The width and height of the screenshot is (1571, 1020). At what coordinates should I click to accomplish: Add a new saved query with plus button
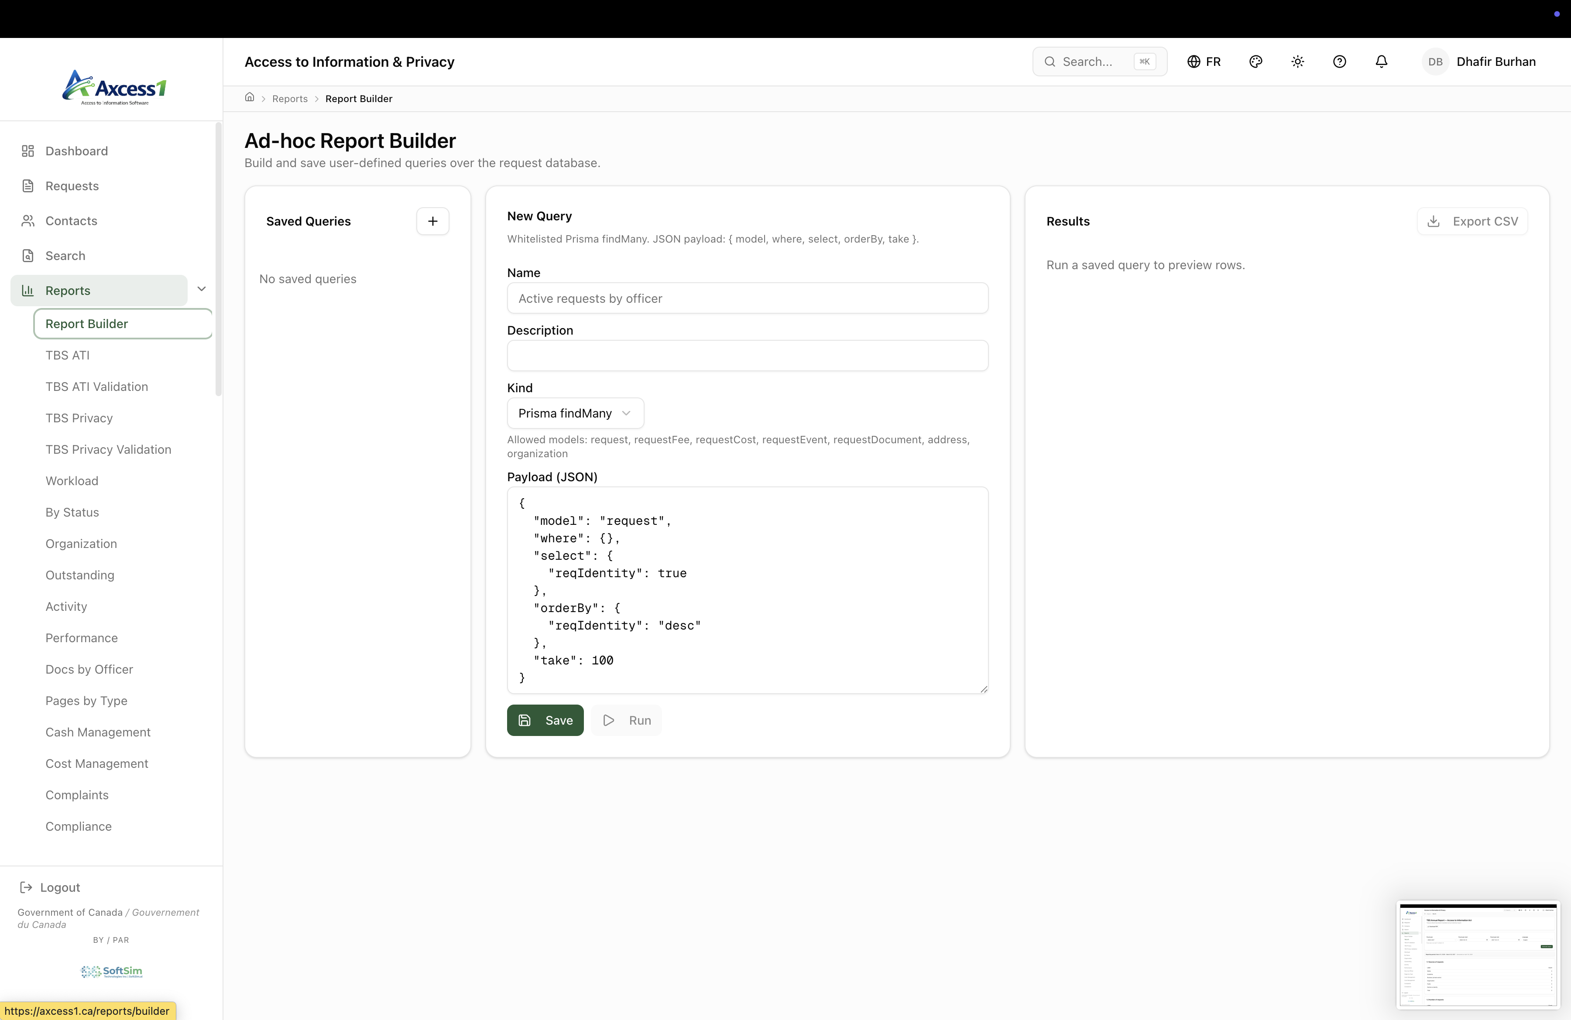point(432,221)
